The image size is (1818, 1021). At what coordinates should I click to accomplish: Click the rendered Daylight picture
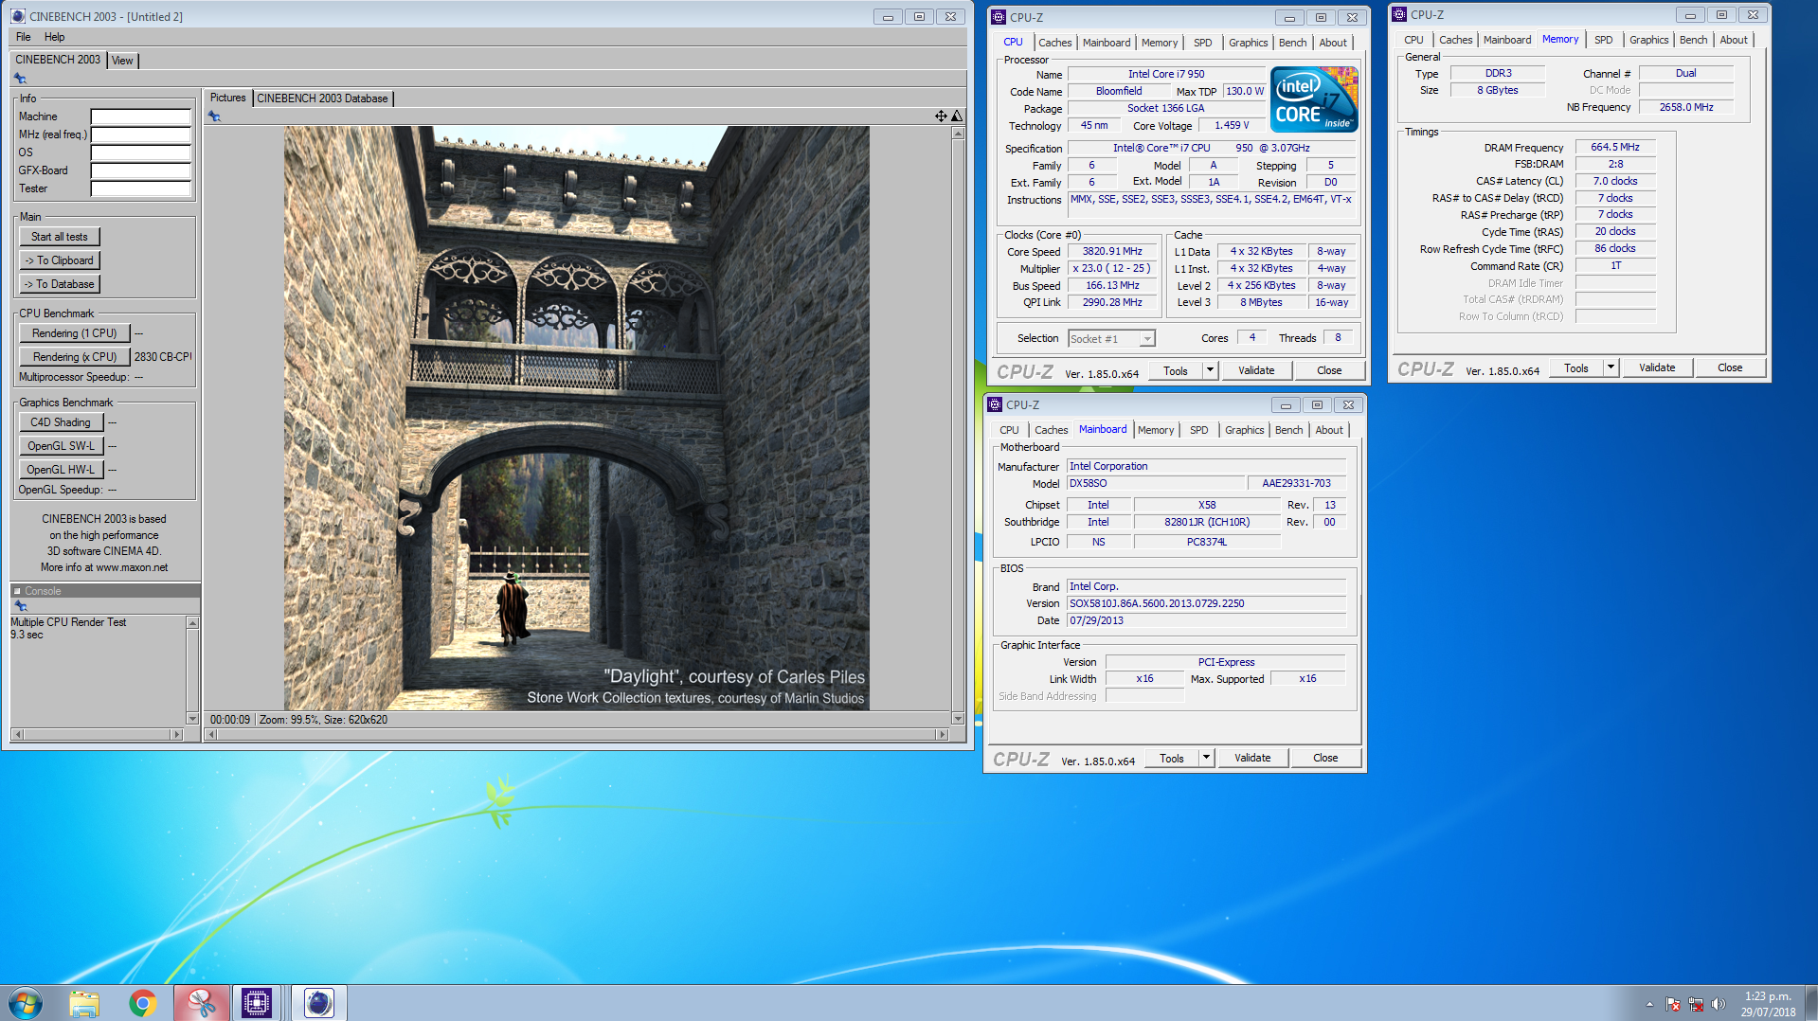point(577,418)
